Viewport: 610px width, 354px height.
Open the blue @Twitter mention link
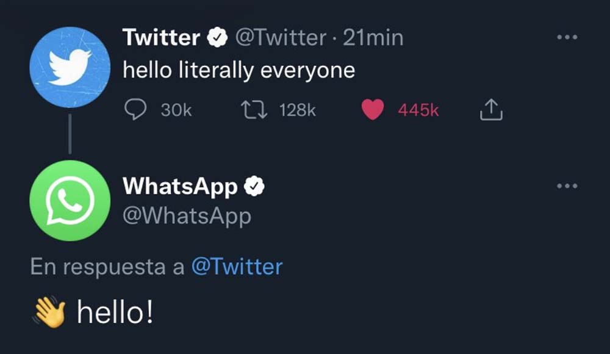[x=237, y=267]
